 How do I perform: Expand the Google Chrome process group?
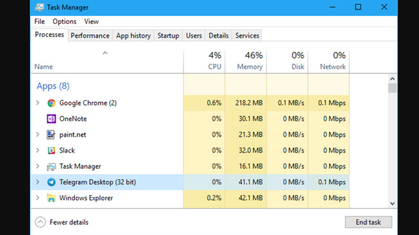(x=38, y=103)
